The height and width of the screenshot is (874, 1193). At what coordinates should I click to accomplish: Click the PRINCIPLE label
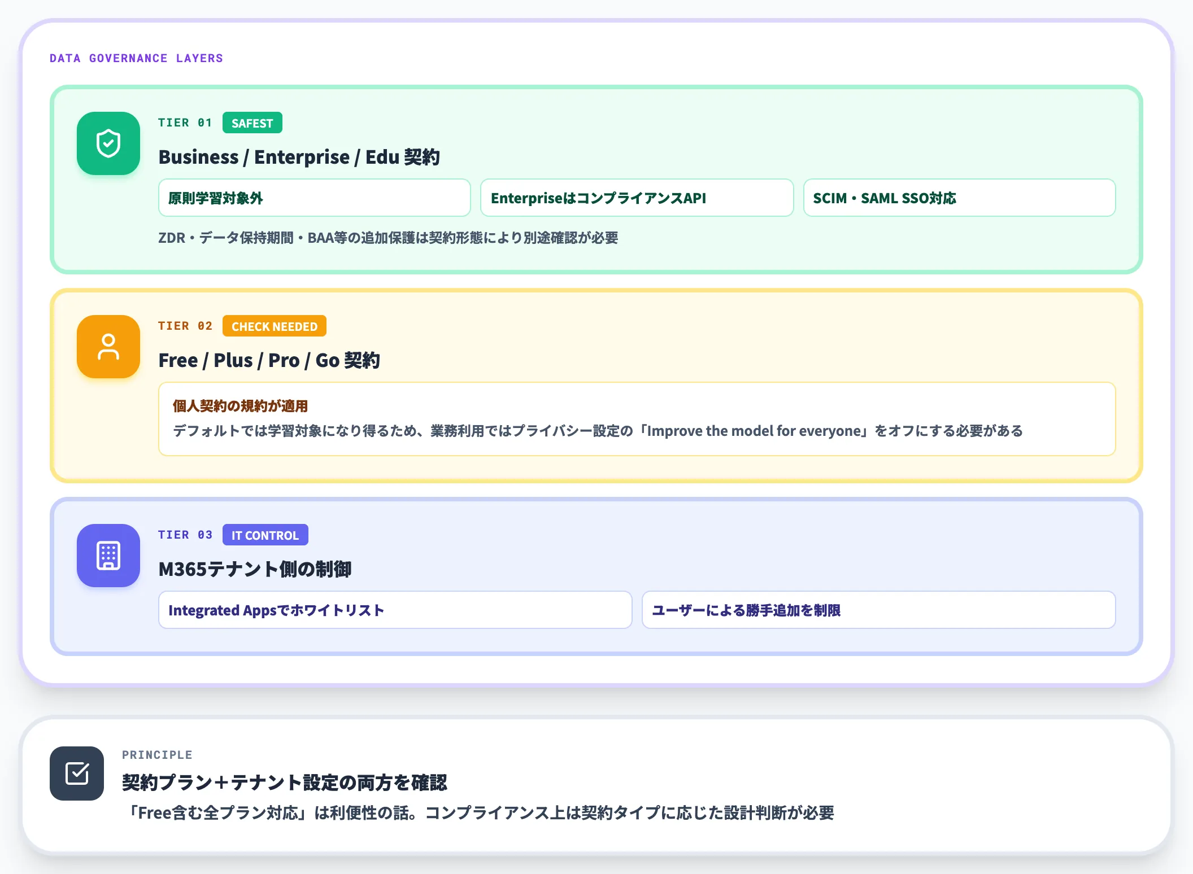pyautogui.click(x=157, y=755)
